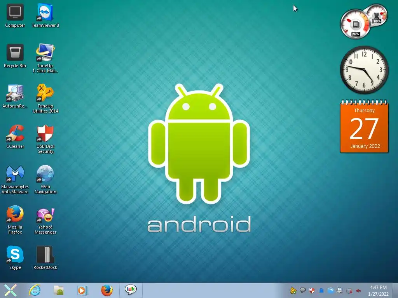The height and width of the screenshot is (298, 398).
Task: Select the TeamViewer 8 shortcut
Action: click(x=45, y=16)
